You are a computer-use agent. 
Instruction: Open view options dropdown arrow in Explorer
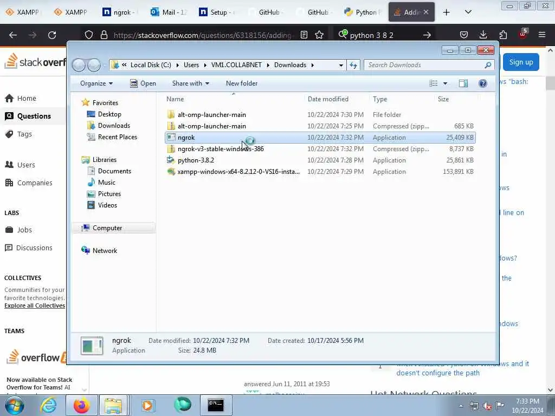445,83
